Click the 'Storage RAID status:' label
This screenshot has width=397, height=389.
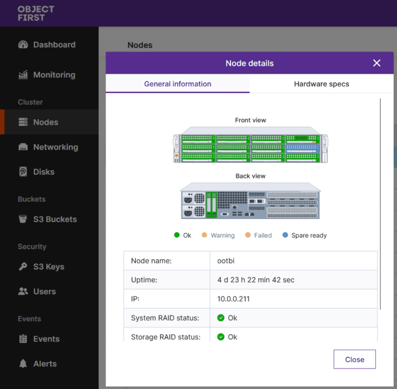coord(166,337)
